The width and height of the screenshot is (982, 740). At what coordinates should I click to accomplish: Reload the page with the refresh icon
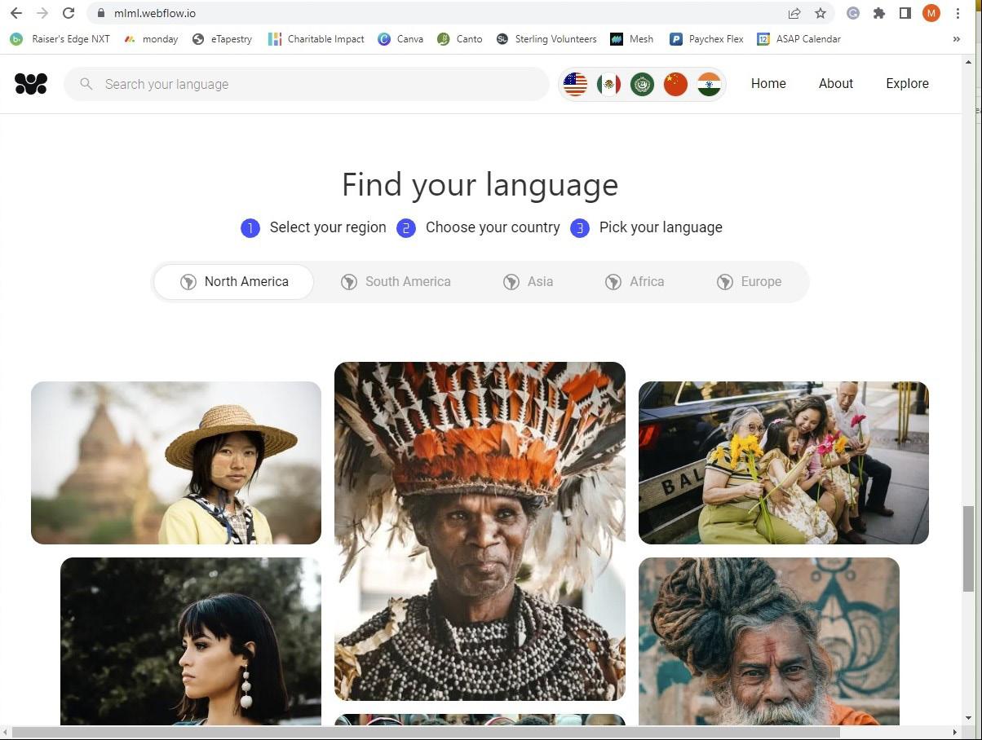tap(69, 13)
